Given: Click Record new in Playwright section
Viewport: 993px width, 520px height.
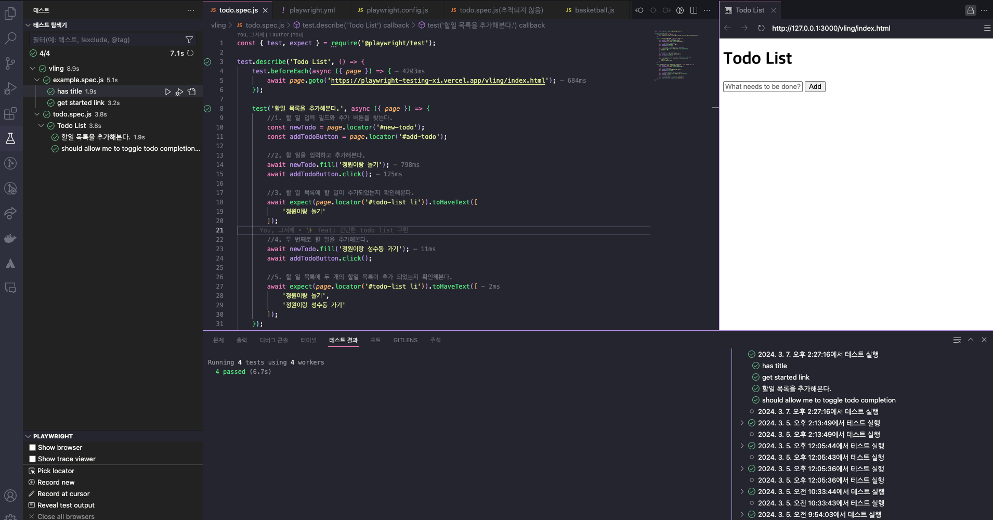Looking at the screenshot, I should click(56, 483).
